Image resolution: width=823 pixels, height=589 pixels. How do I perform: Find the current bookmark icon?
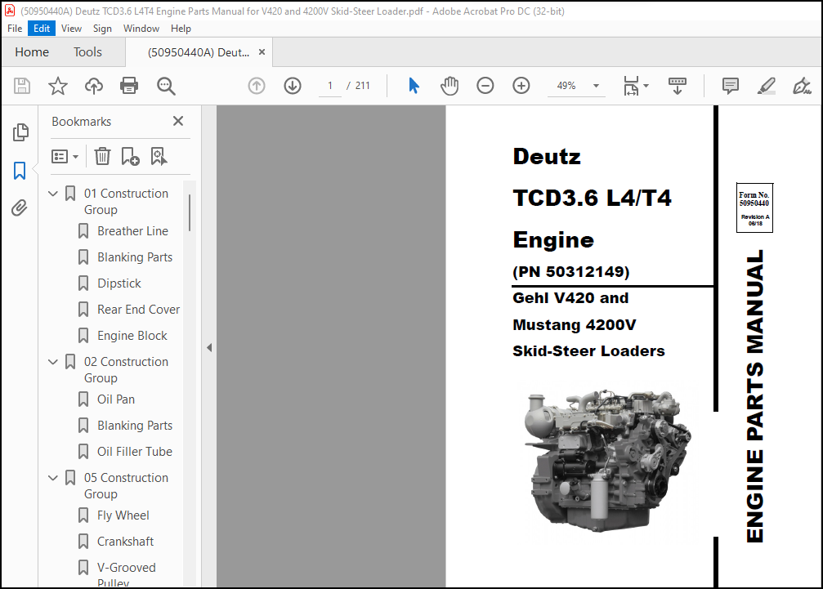click(x=159, y=156)
